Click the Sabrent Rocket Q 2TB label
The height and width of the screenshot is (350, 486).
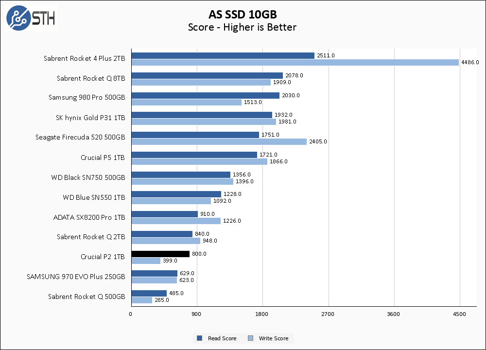coord(91,237)
